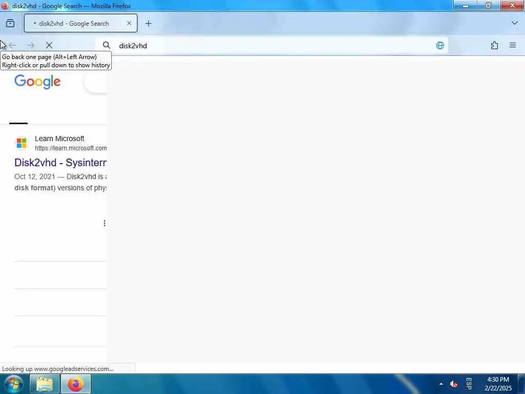525x394 pixels.
Task: Stop loading the page with X button
Action: (x=49, y=45)
